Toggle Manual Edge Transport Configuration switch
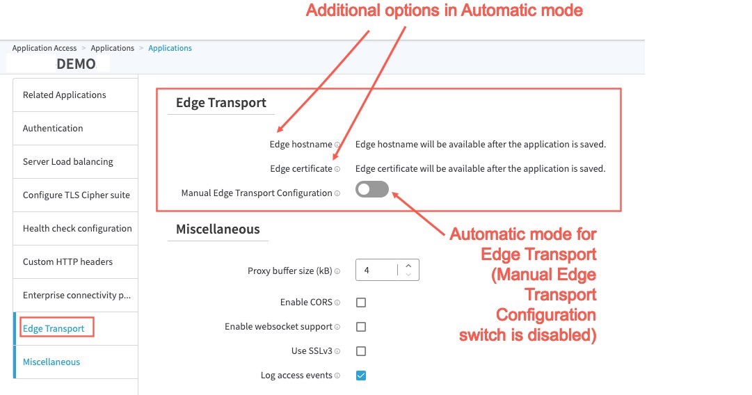Viewport: 752px width, 395px height. pos(372,189)
